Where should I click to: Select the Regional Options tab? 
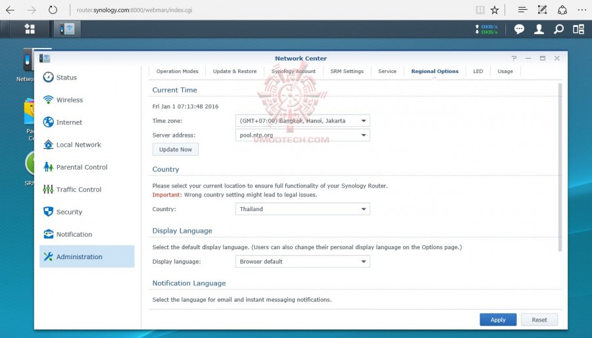[x=435, y=71]
